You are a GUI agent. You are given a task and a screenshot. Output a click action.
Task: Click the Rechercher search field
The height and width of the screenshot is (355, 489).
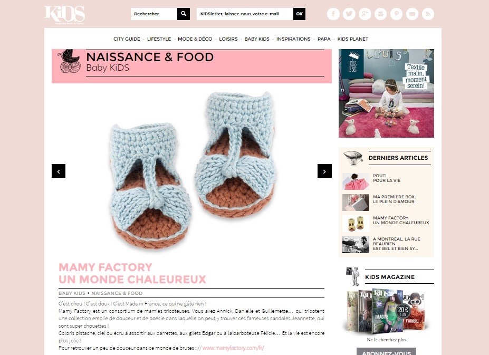click(x=154, y=14)
